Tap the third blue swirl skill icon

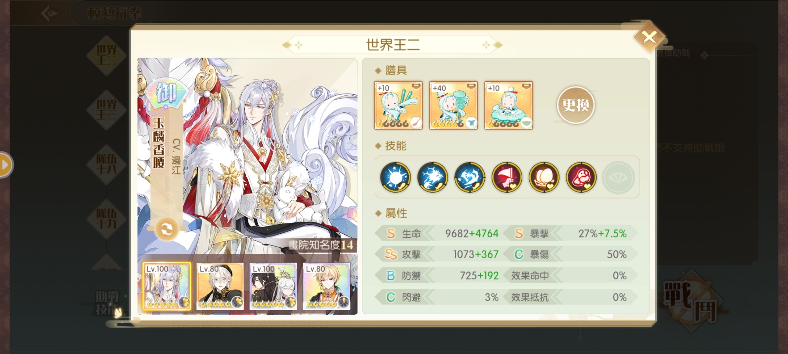point(470,177)
